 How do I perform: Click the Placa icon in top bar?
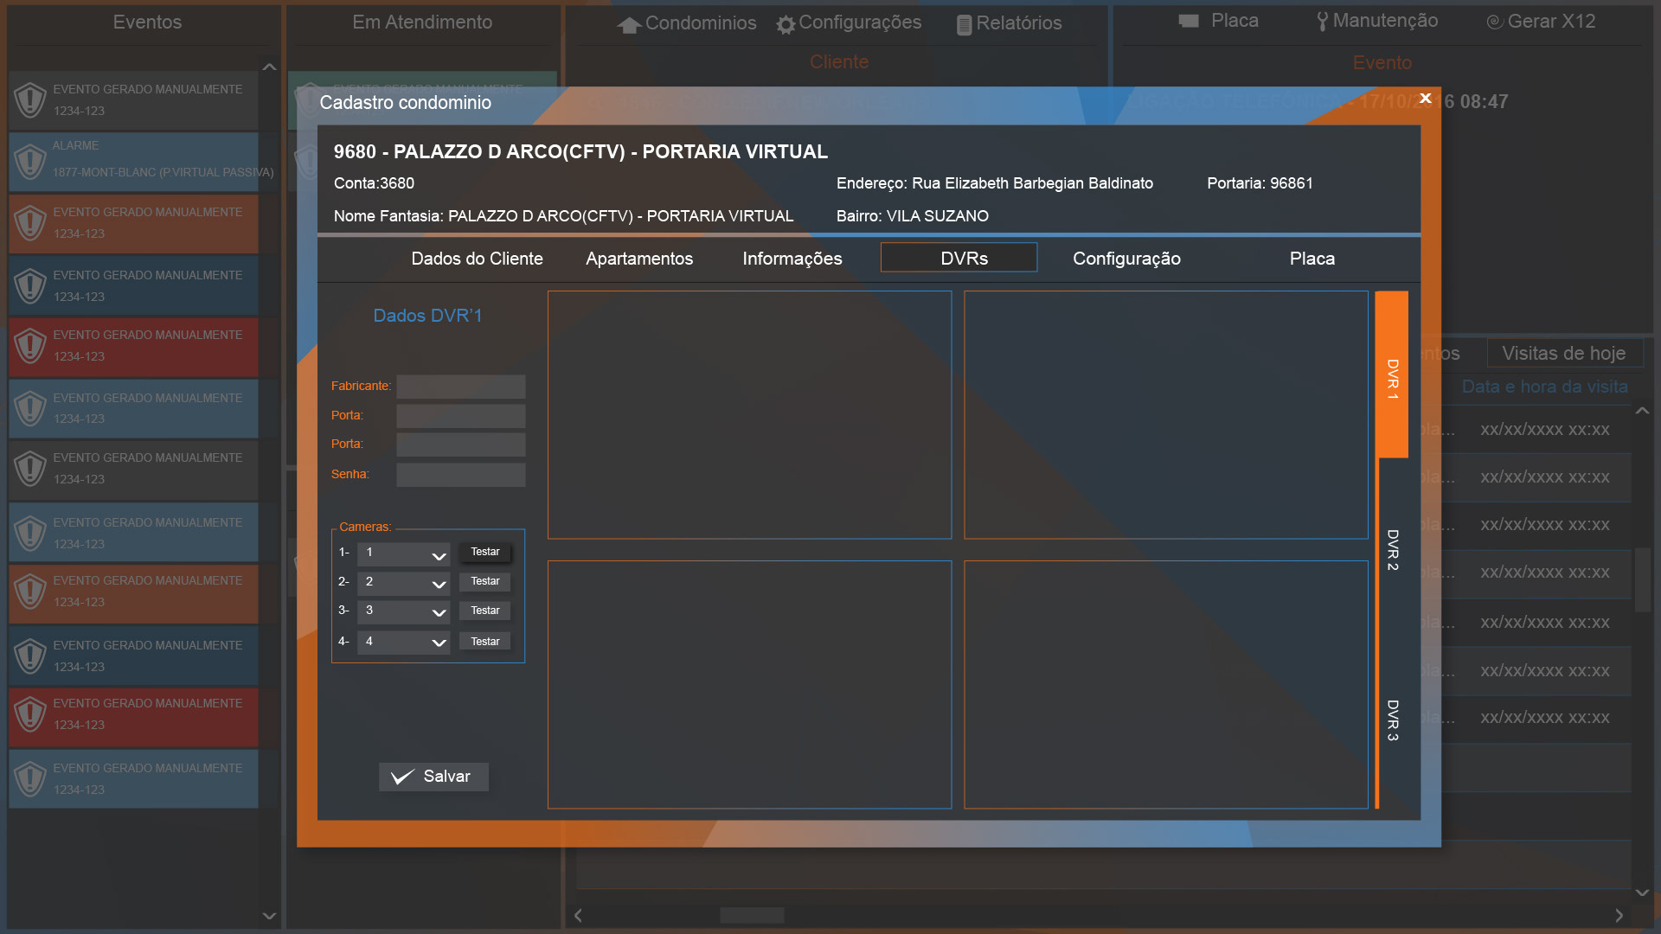click(1189, 21)
